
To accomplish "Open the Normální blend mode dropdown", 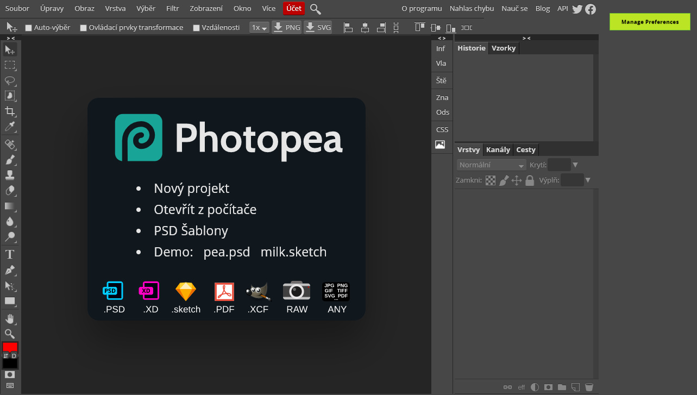I will click(491, 165).
